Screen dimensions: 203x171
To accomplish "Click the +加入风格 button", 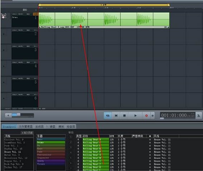I will coord(27,133).
